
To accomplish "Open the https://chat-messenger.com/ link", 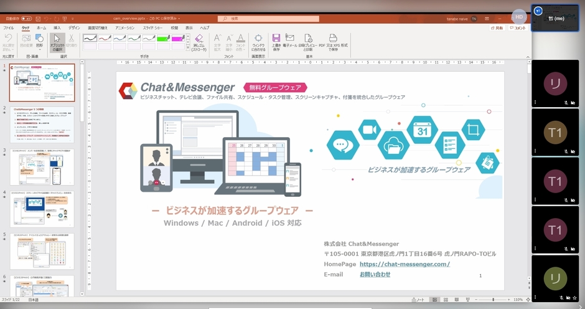I will (x=405, y=264).
